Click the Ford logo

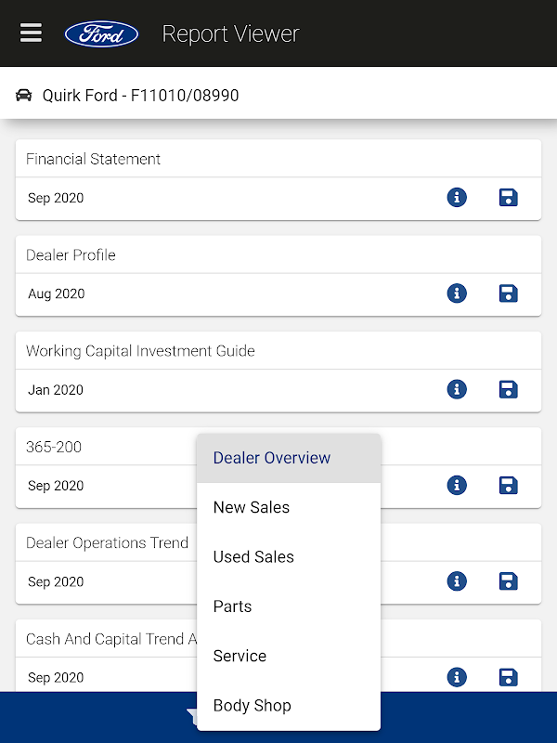click(101, 34)
